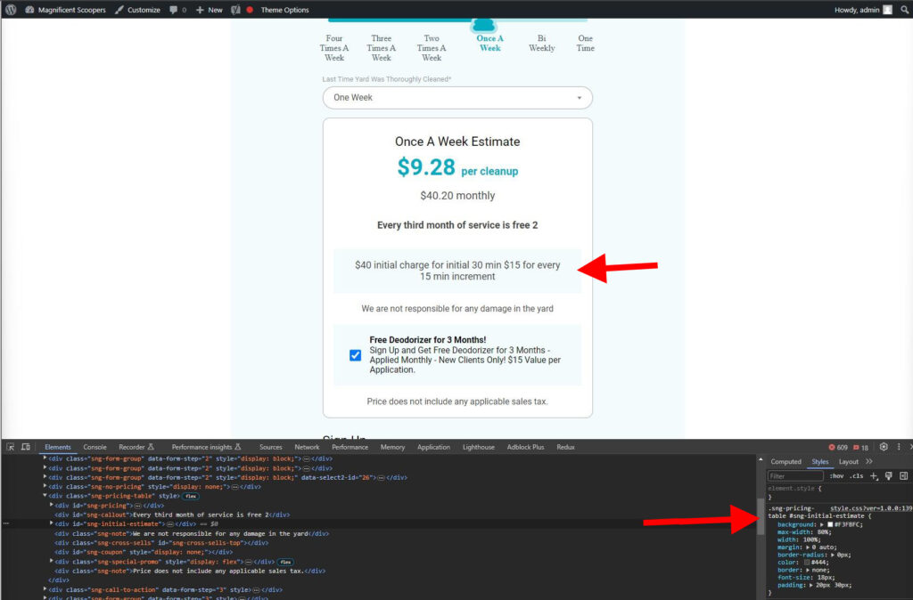Click the styles Filter input field
The height and width of the screenshot is (600, 913).
tap(795, 476)
